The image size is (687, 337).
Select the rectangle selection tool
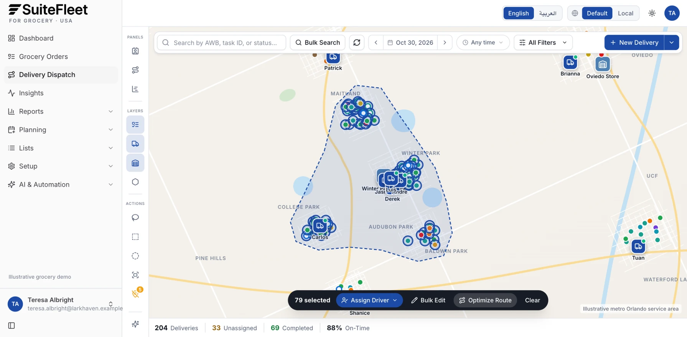[135, 237]
